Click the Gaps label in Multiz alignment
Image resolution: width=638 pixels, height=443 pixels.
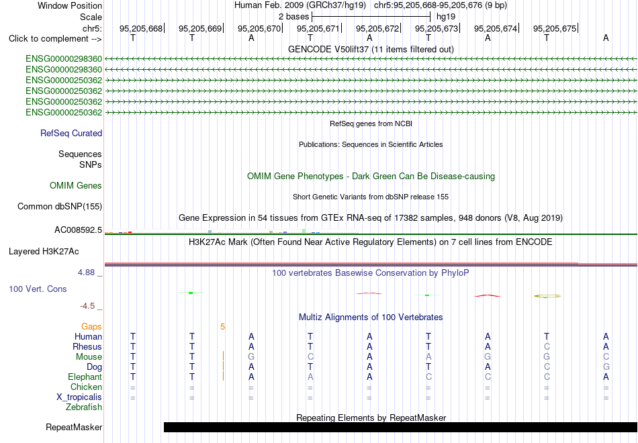[x=91, y=327]
